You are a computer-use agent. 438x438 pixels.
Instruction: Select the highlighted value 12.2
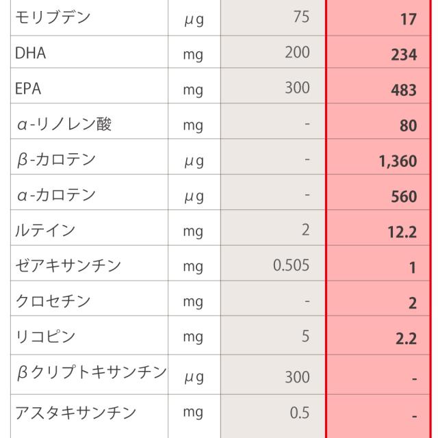(402, 233)
